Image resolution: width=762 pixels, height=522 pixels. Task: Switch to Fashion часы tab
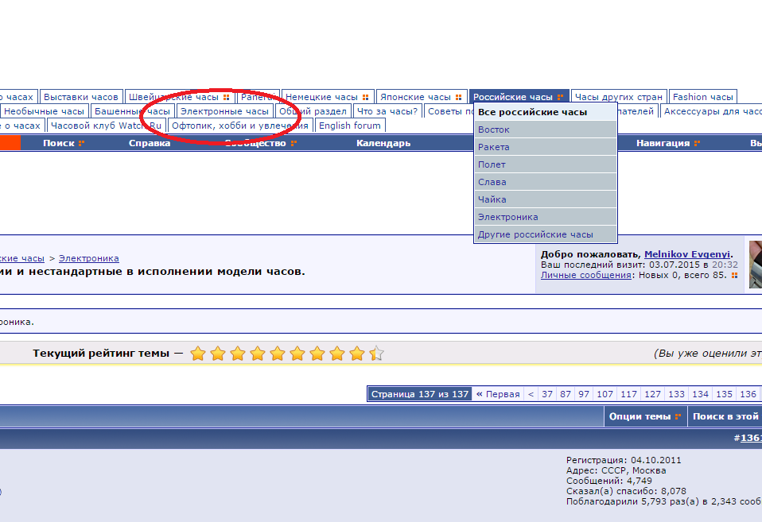[702, 97]
